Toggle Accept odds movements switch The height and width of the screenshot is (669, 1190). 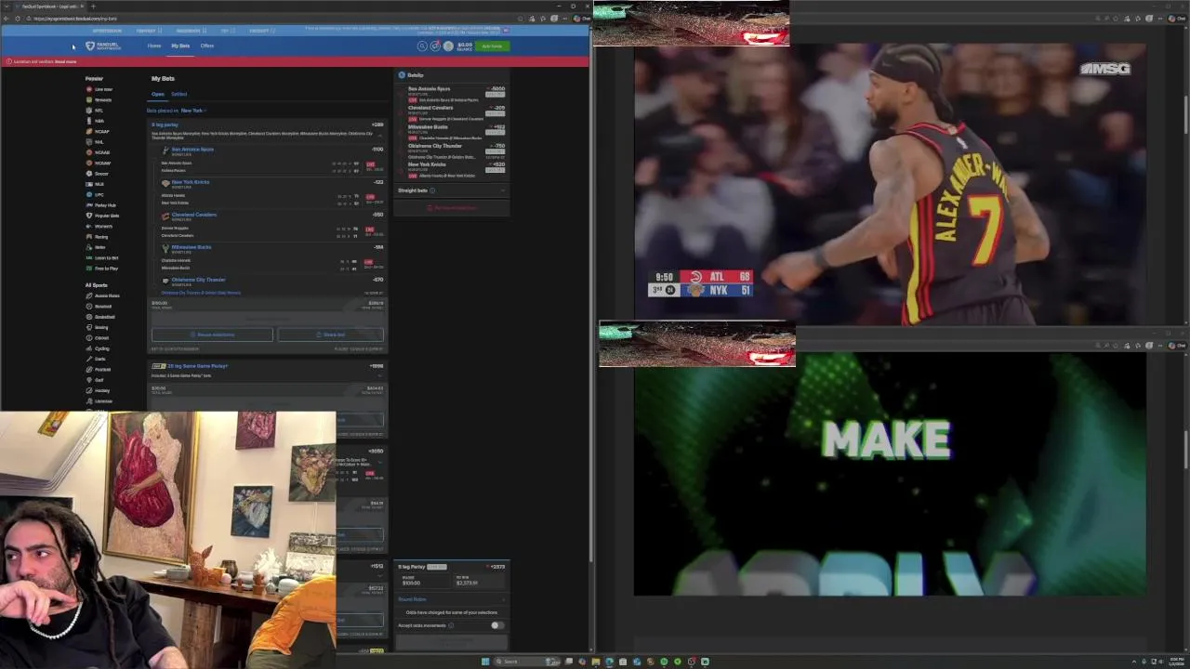(497, 625)
